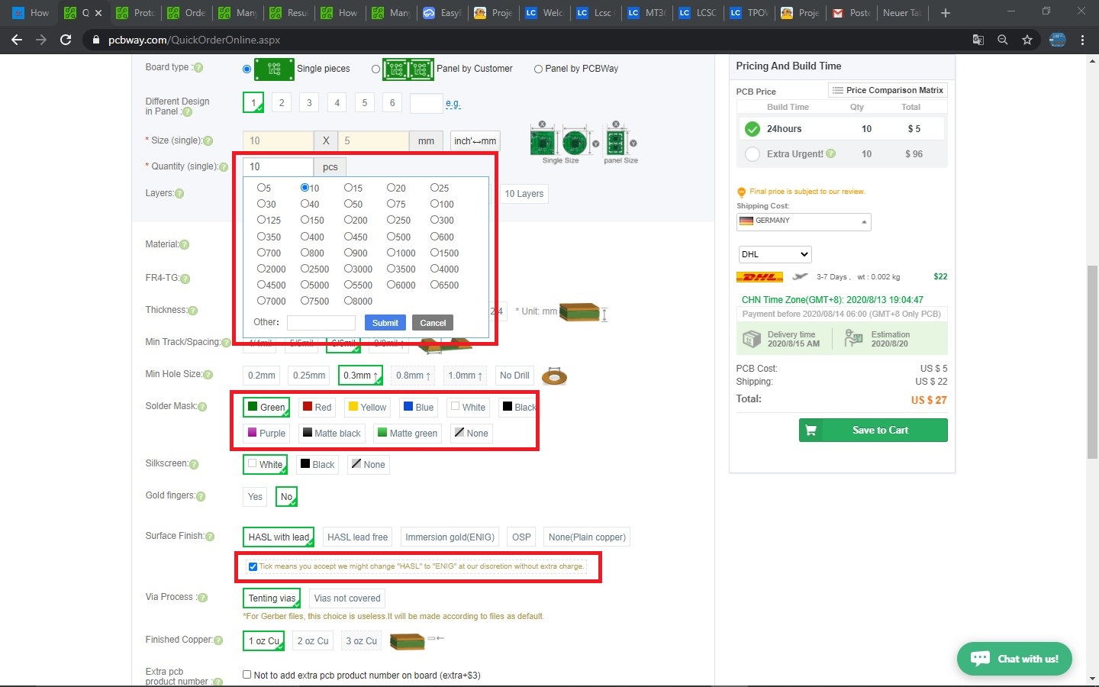Screen dimensions: 1099x687
Task: Choose quantity 1000 radio option
Action: click(x=391, y=253)
